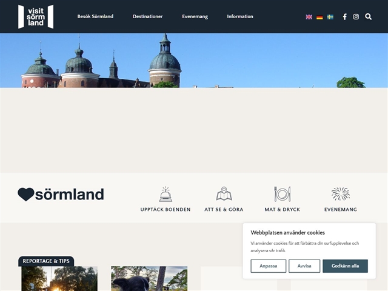Open the Instagram profile icon
The image size is (388, 291).
pyautogui.click(x=356, y=16)
